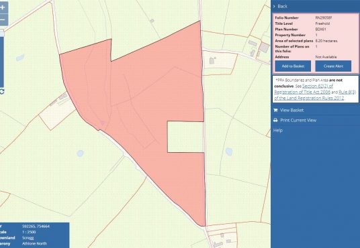The height and width of the screenshot is (248, 360).
Task: Click the refresh arrows icon below the zoom slider
Action: (x=2, y=91)
